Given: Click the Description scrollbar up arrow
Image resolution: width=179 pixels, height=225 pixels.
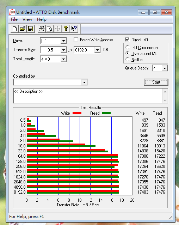Looking at the screenshot, I should point(165,92).
